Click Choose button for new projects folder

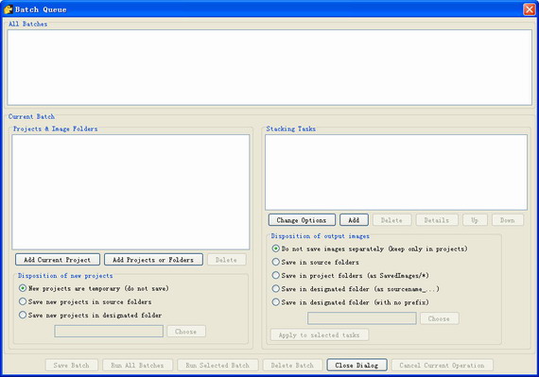(186, 332)
